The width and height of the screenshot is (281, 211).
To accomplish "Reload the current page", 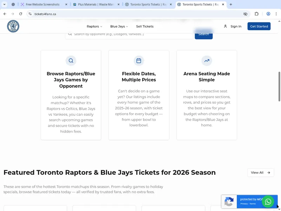I will pyautogui.click(x=21, y=14).
